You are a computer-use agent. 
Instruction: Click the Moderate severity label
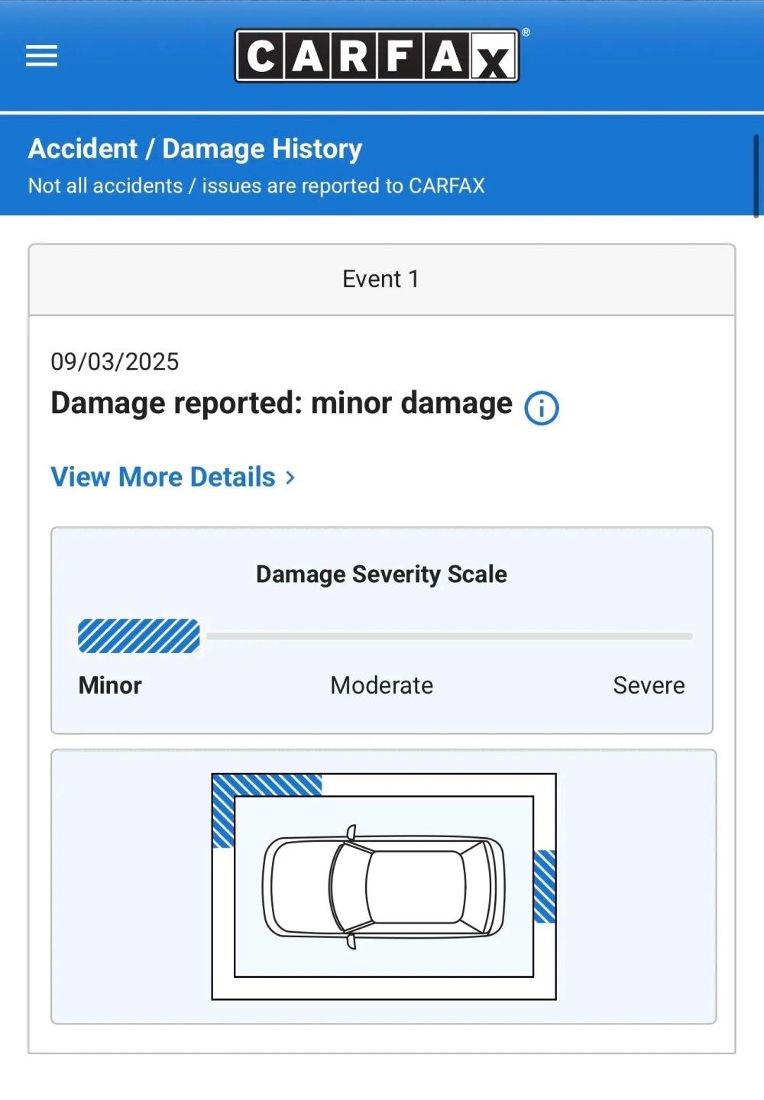coord(381,685)
